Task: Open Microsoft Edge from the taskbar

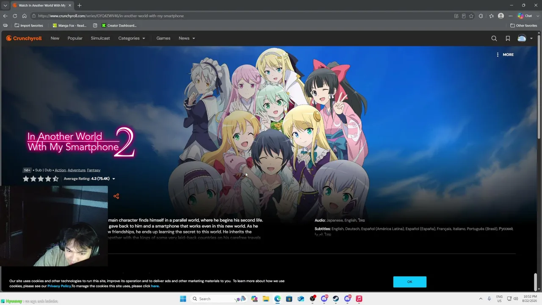Action: [x=277, y=299]
